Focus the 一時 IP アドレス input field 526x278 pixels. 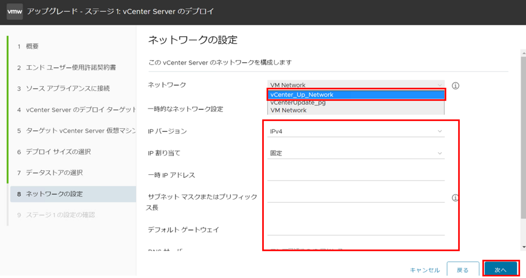click(x=356, y=175)
